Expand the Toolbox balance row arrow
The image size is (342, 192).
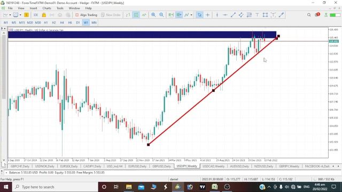(6, 172)
